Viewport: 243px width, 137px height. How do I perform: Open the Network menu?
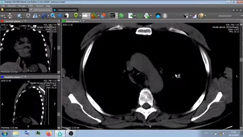pos(11,6)
